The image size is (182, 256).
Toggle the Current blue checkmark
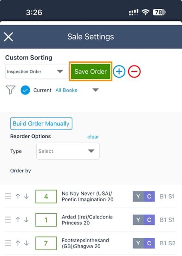[25, 90]
